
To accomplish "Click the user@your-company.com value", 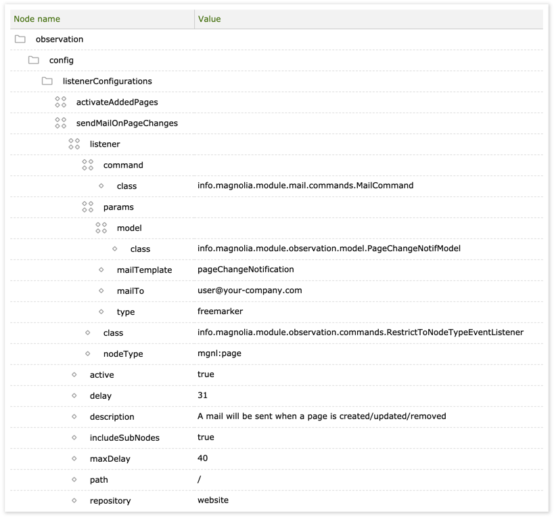I will [x=250, y=290].
